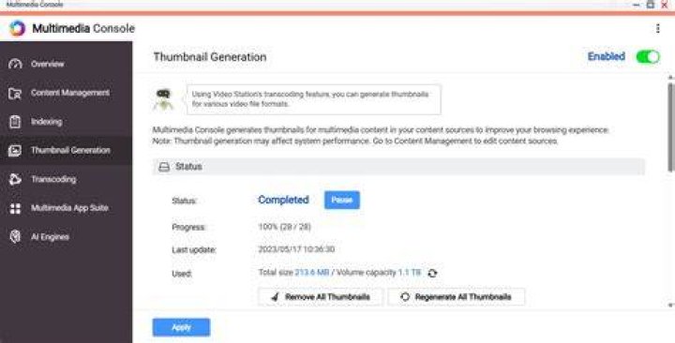
Task: Click the AI Engines head icon
Action: [15, 237]
